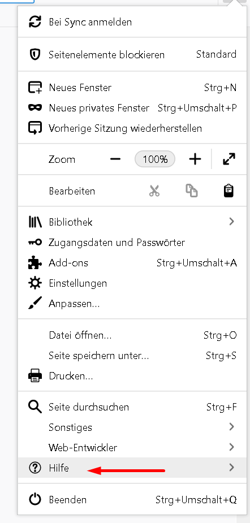Click Beenden to quit Firefox
This screenshot has height=523, width=250.
coord(132,500)
